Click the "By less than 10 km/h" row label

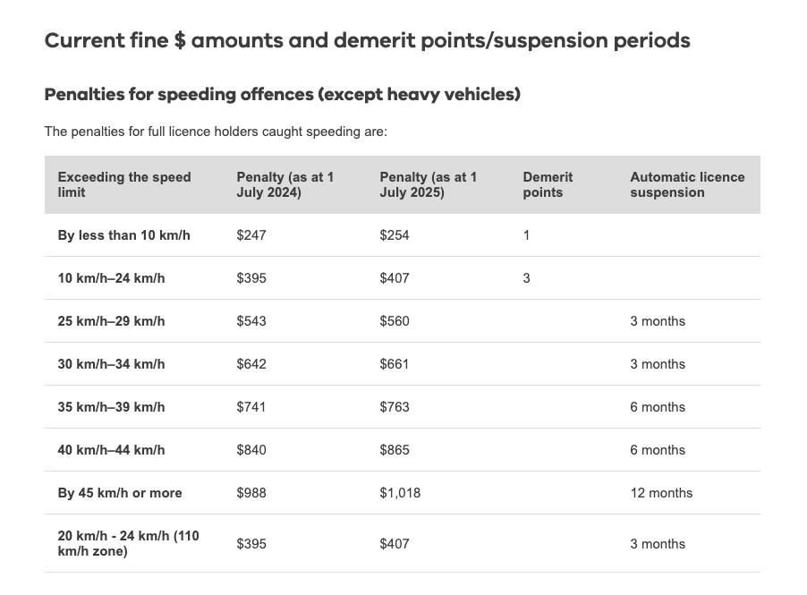pos(124,235)
